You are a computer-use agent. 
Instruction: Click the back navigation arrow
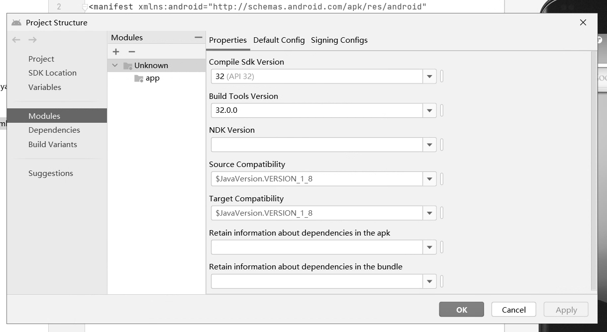16,40
